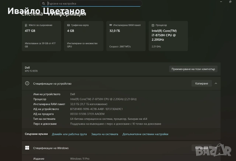The image size is (236, 161).
Task: Open Домейн или работна група link
Action: (69, 134)
